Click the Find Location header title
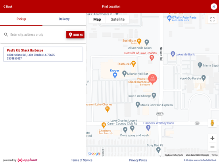The image size is (219, 164). point(111,7)
